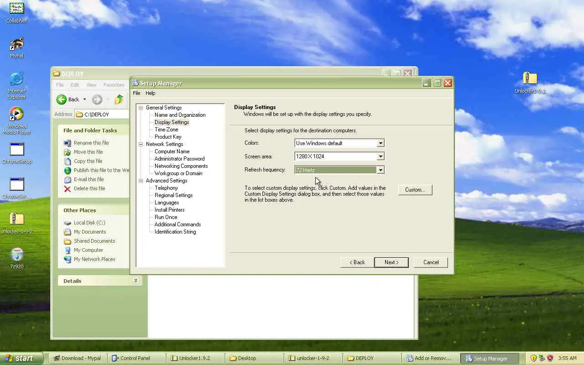Switch to Download - Mypal taskbar button
The image size is (584, 365).
click(77, 358)
